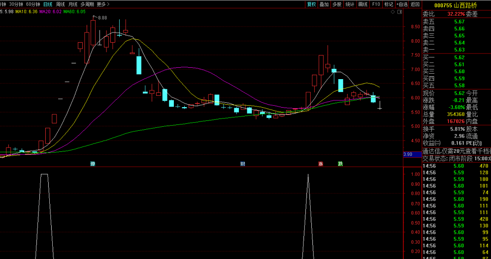Add stock with the +自选 button
This screenshot has width=491, height=259.
coord(402,4)
